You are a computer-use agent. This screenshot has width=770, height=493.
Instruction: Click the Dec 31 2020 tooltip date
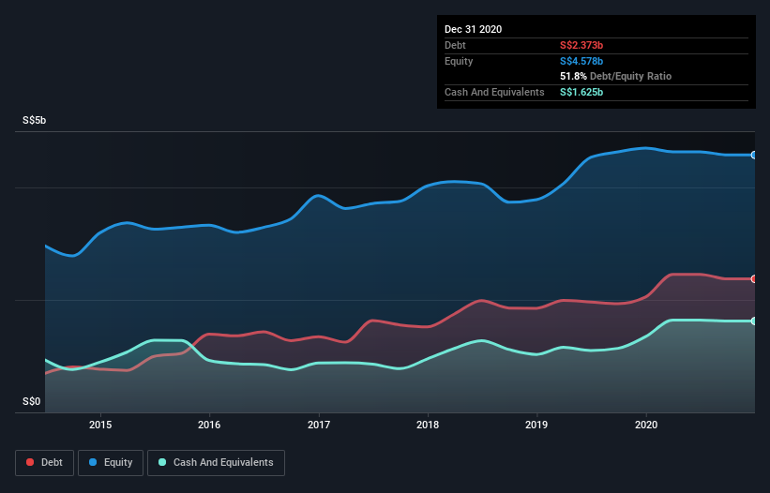click(x=473, y=29)
